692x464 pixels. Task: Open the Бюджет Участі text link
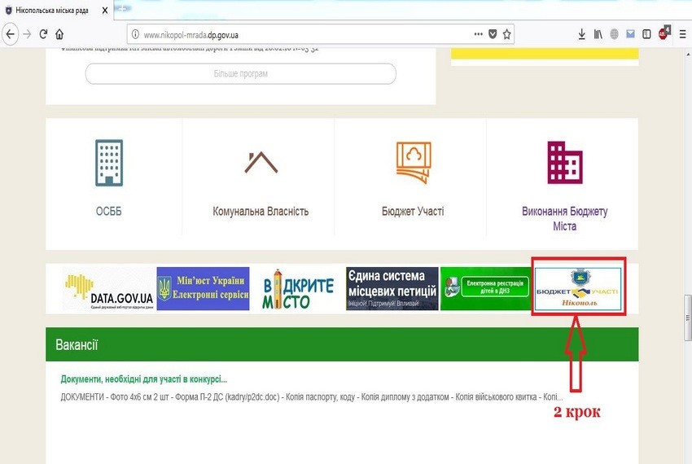tap(413, 212)
